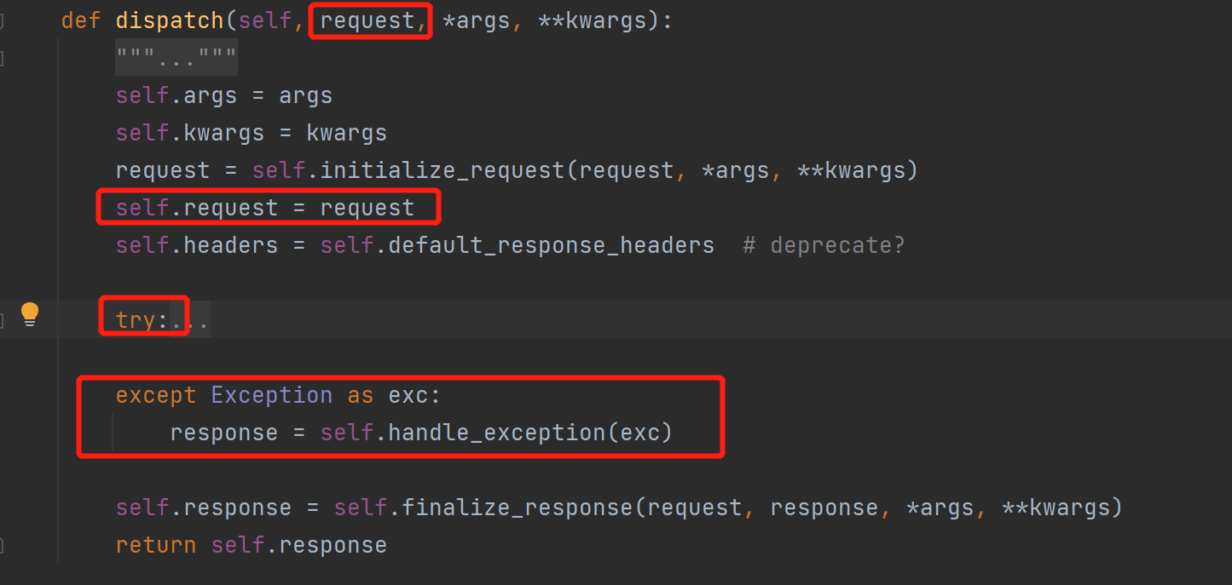Toggle fold marker beside def dispatch line
This screenshot has height=585, width=1232.
point(3,21)
